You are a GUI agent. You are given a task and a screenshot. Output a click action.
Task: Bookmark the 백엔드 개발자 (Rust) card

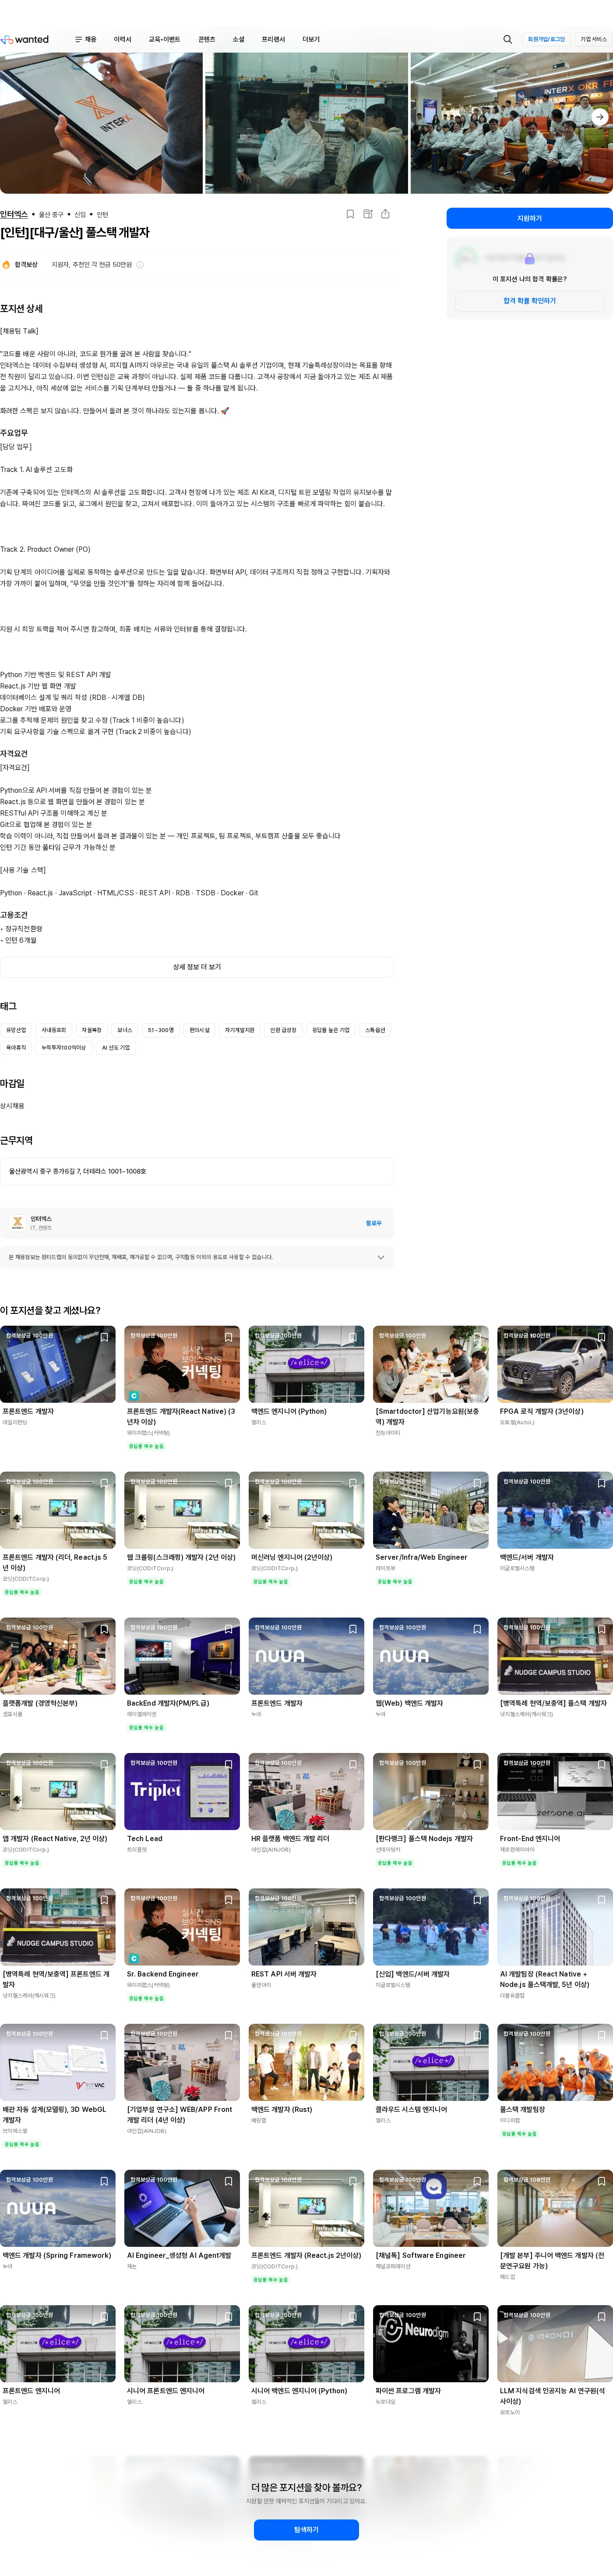(x=352, y=2036)
